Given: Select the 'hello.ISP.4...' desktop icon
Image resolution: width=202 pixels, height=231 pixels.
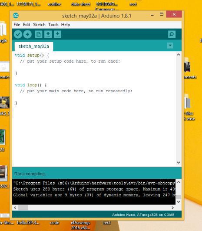Looking at the screenshot, I should [x=28, y=223].
